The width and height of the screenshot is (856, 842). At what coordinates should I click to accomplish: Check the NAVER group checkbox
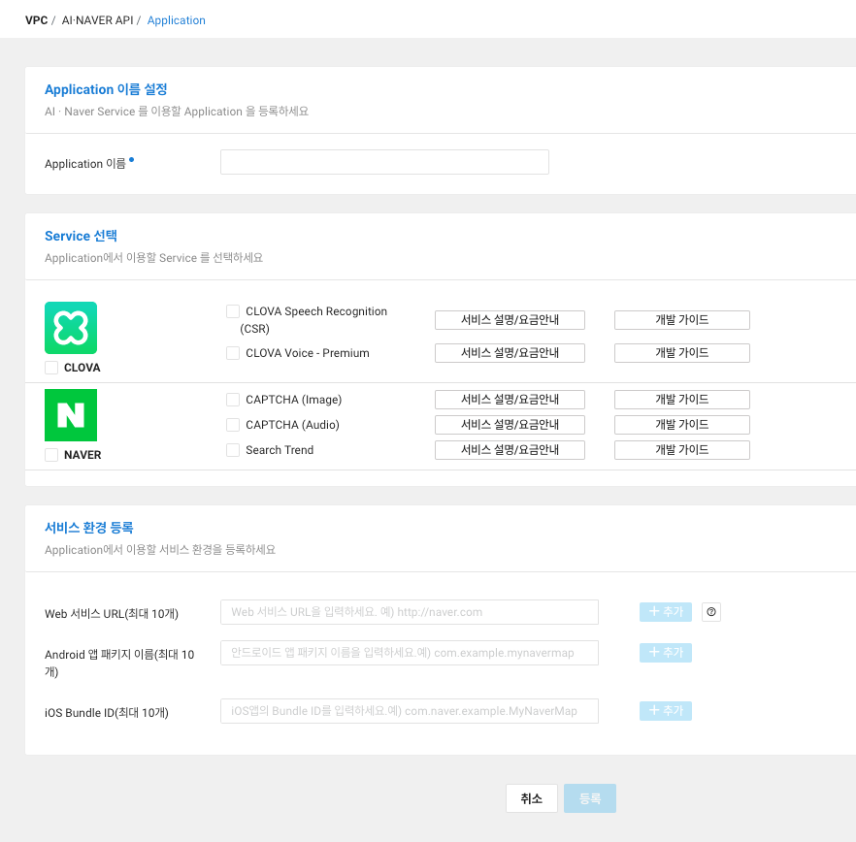coord(51,455)
